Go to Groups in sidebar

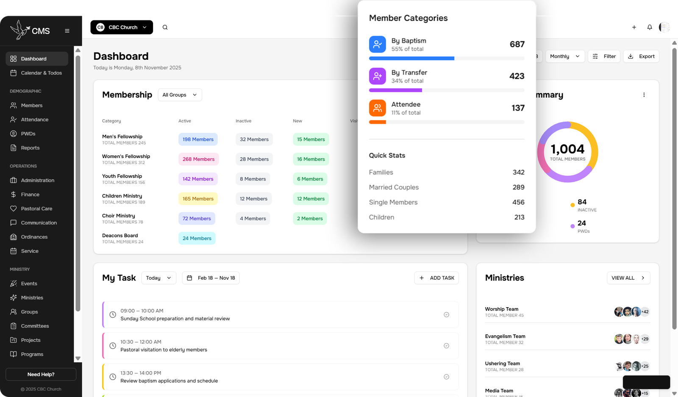(37, 312)
